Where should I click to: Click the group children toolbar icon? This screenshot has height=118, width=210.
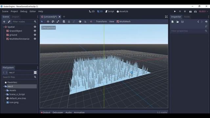tap(74, 22)
